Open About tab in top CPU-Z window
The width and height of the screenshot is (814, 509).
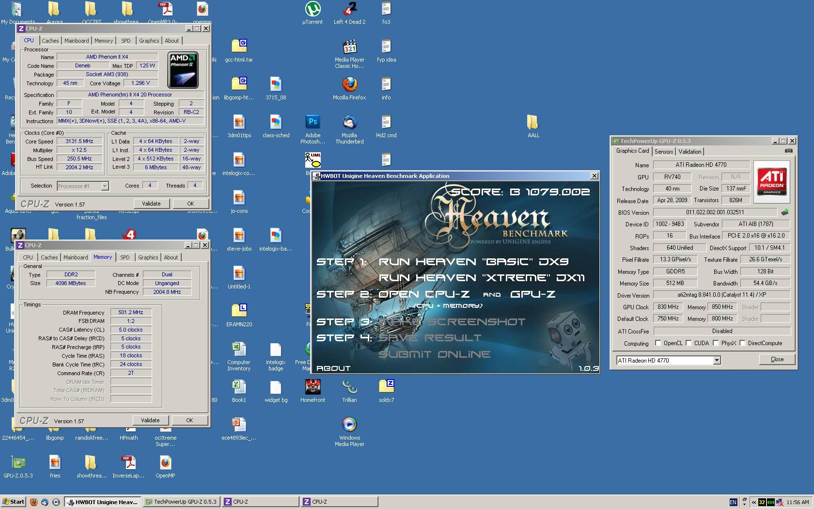(x=172, y=41)
